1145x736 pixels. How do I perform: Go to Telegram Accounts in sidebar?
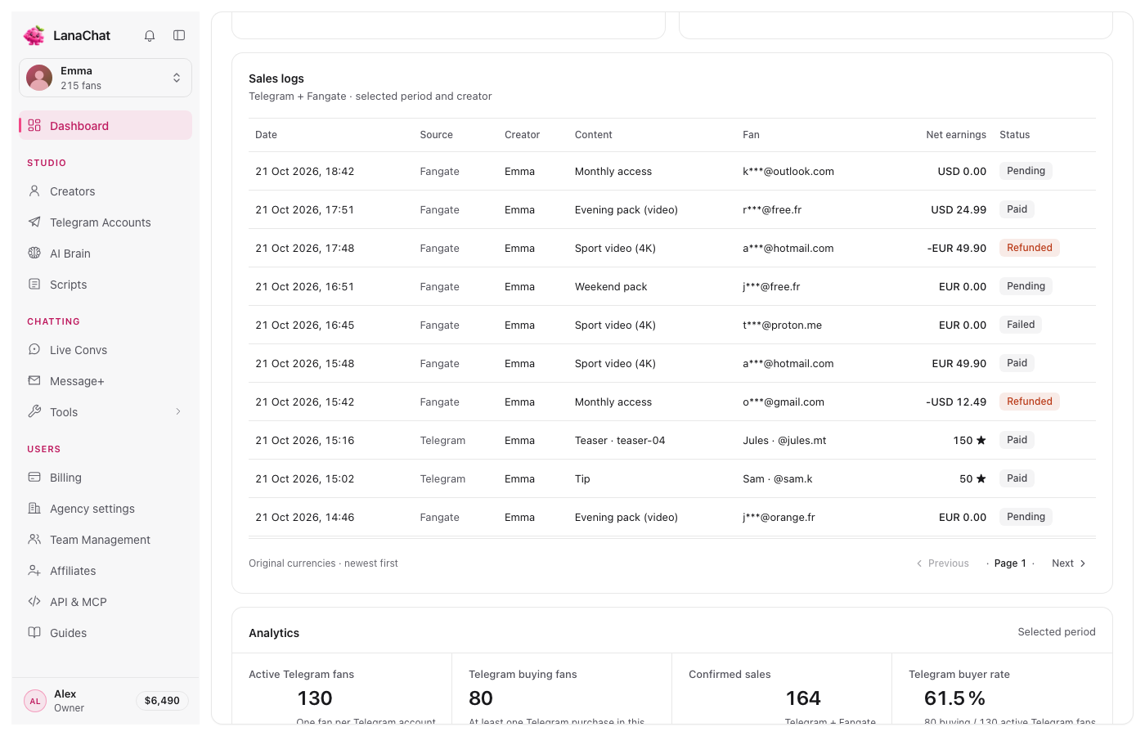[x=106, y=222]
